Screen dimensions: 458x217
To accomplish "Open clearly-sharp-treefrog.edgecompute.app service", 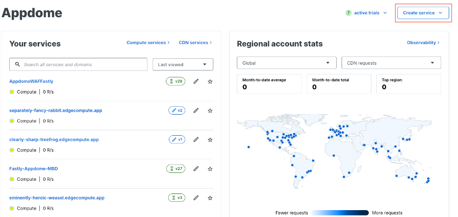I will (x=54, y=140).
